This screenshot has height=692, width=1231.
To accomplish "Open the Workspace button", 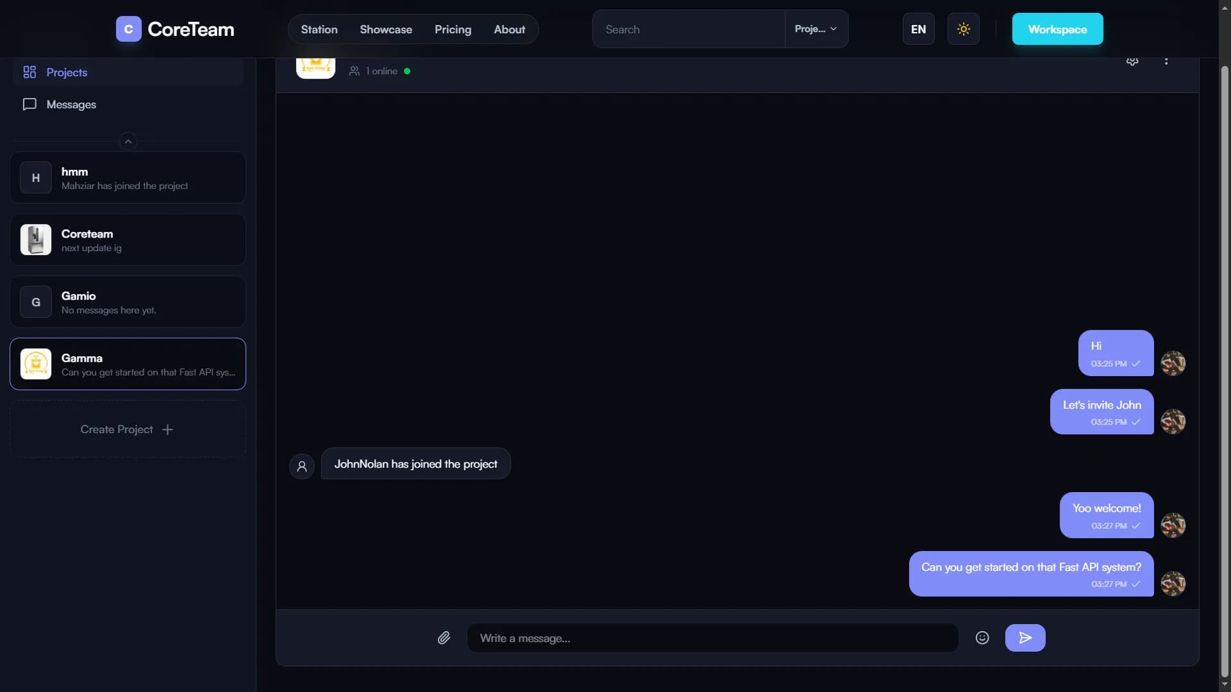I will [x=1058, y=29].
